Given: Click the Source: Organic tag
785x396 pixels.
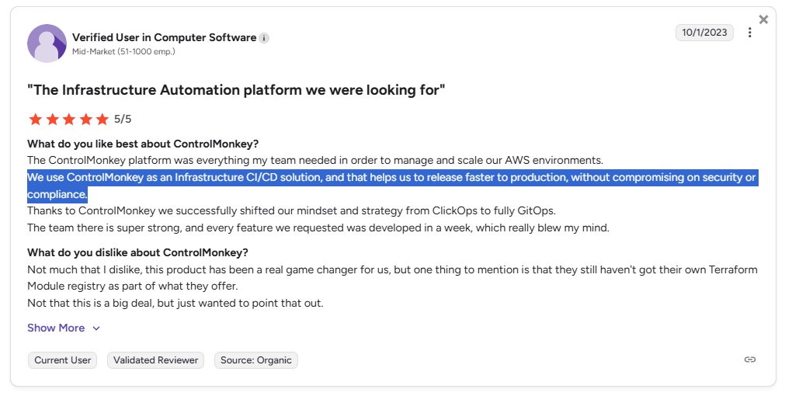Looking at the screenshot, I should click(x=255, y=360).
